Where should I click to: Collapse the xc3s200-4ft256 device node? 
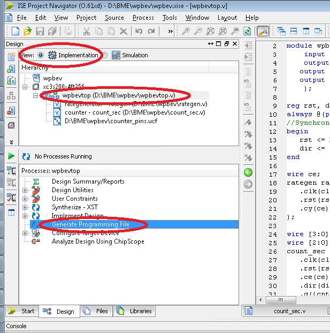coord(25,87)
